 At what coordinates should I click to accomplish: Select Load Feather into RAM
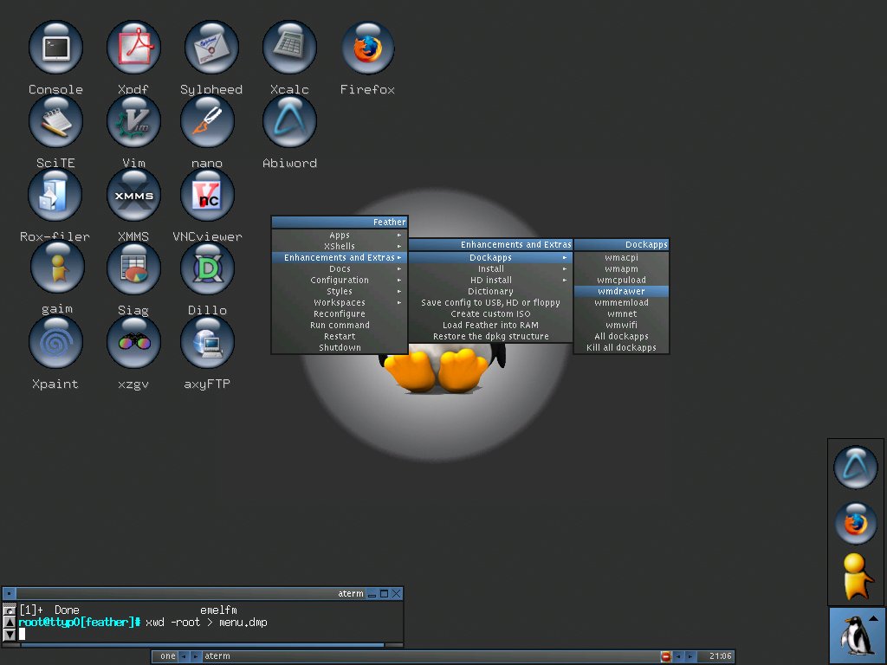pos(490,326)
